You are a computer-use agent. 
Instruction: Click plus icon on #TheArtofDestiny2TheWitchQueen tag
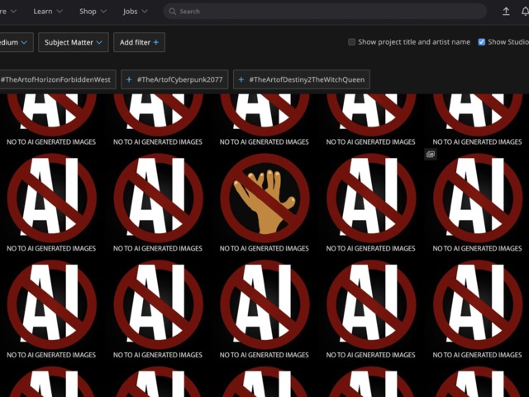[241, 79]
